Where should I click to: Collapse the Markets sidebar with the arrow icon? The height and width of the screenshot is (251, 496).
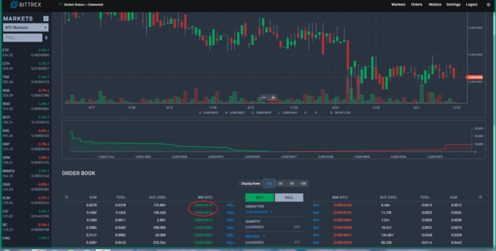pos(46,19)
